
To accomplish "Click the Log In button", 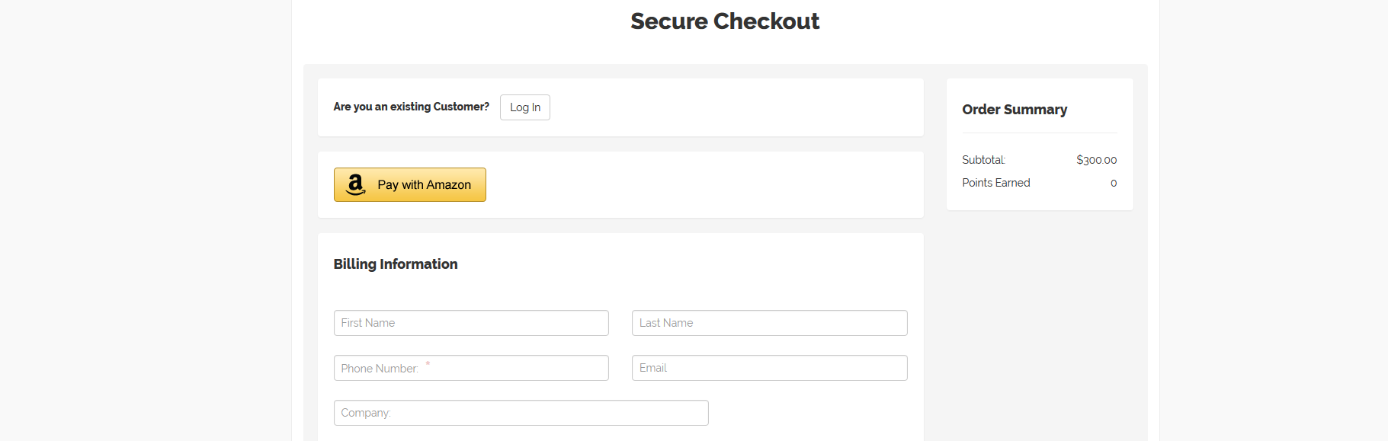I will point(525,107).
